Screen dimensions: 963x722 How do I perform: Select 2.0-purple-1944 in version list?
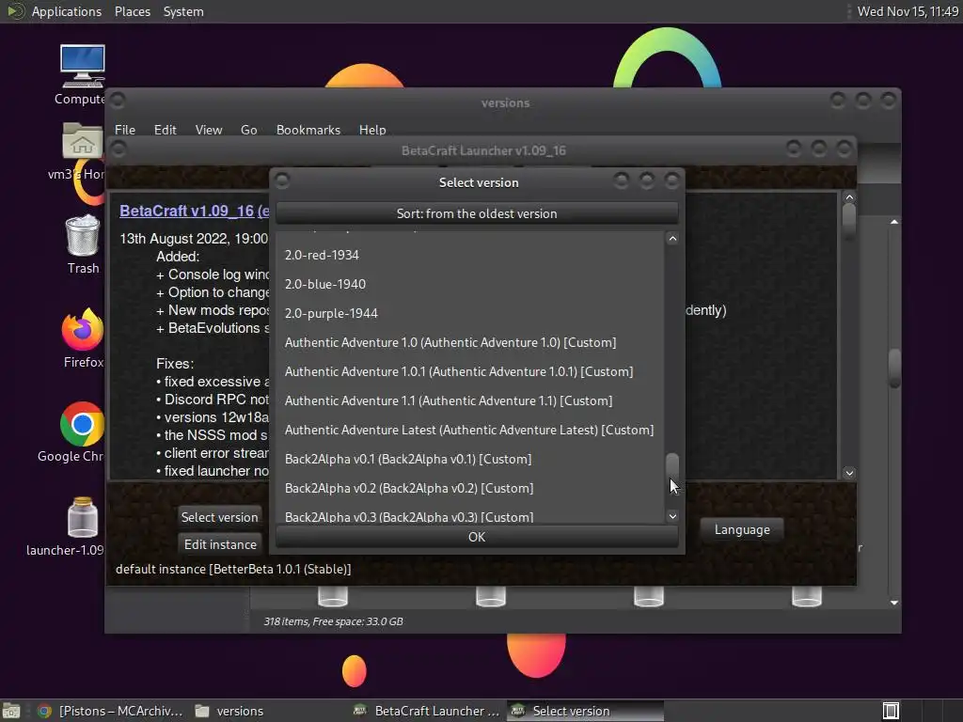(470, 313)
